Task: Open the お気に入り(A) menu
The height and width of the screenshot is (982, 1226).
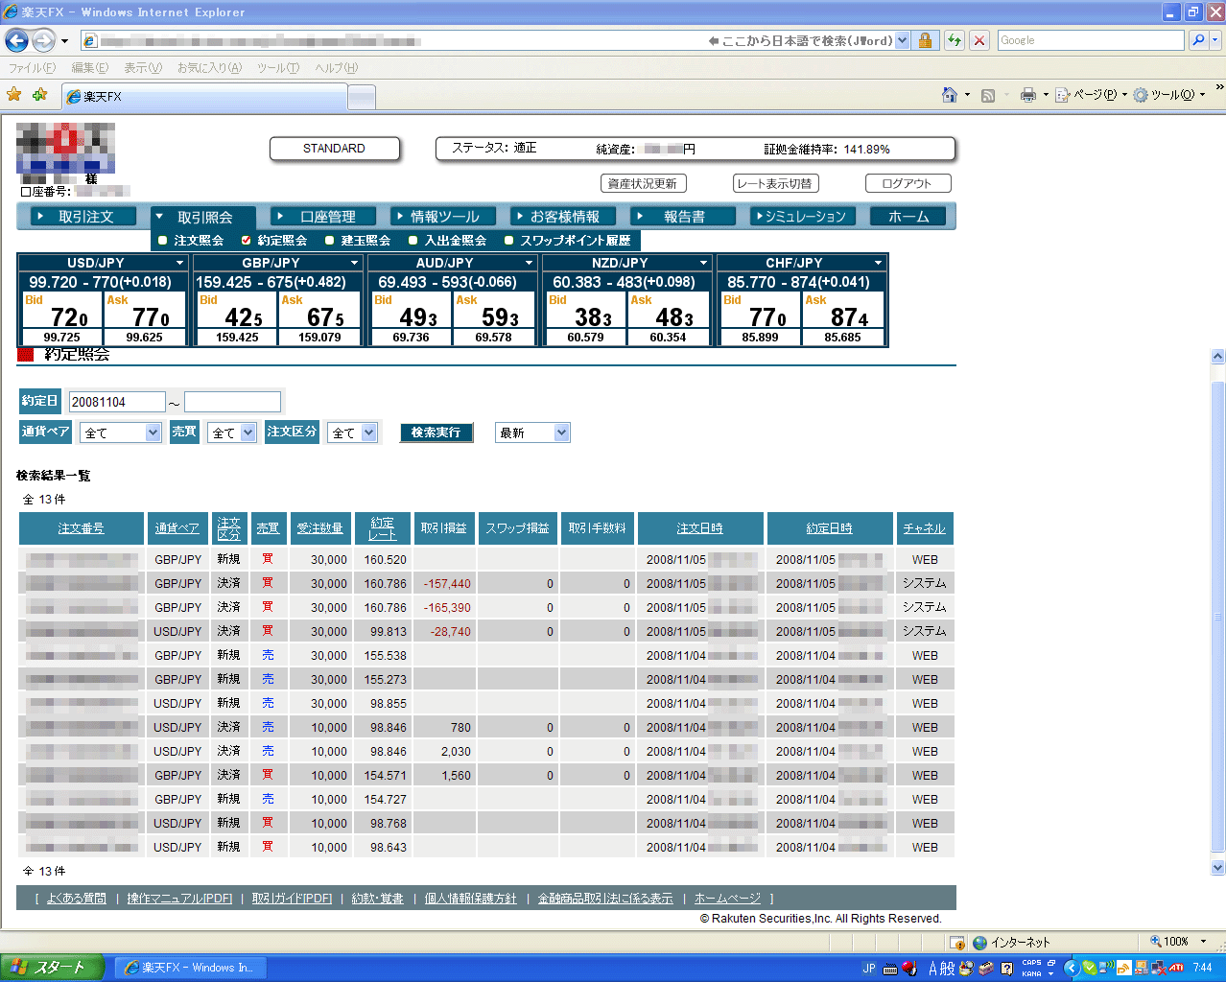Action: click(209, 68)
